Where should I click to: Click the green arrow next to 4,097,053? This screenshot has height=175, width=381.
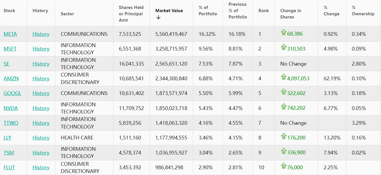pyautogui.click(x=283, y=77)
